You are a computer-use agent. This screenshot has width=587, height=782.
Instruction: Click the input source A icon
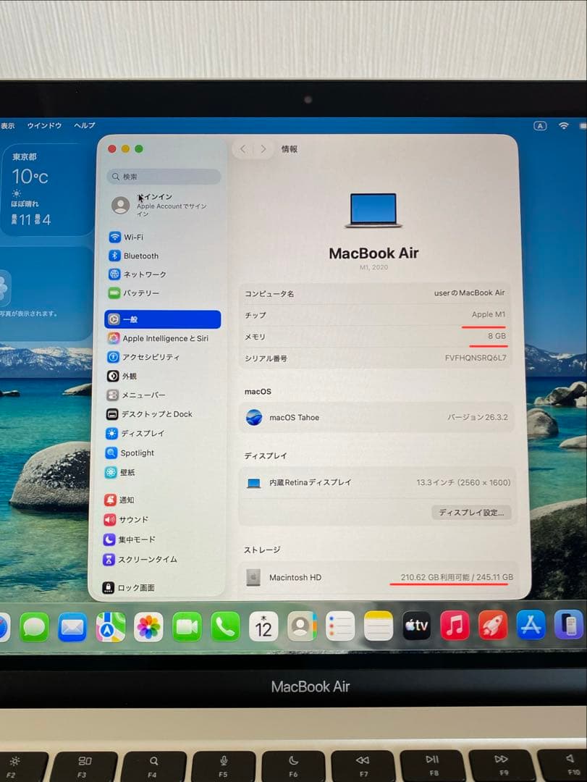pos(540,126)
